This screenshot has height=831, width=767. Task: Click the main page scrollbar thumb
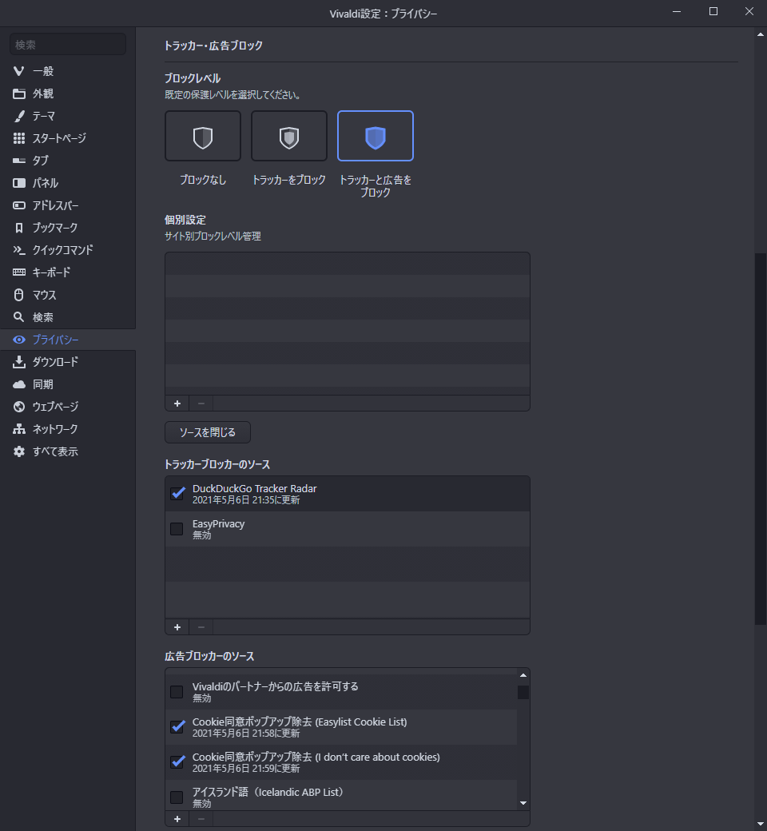(761, 440)
